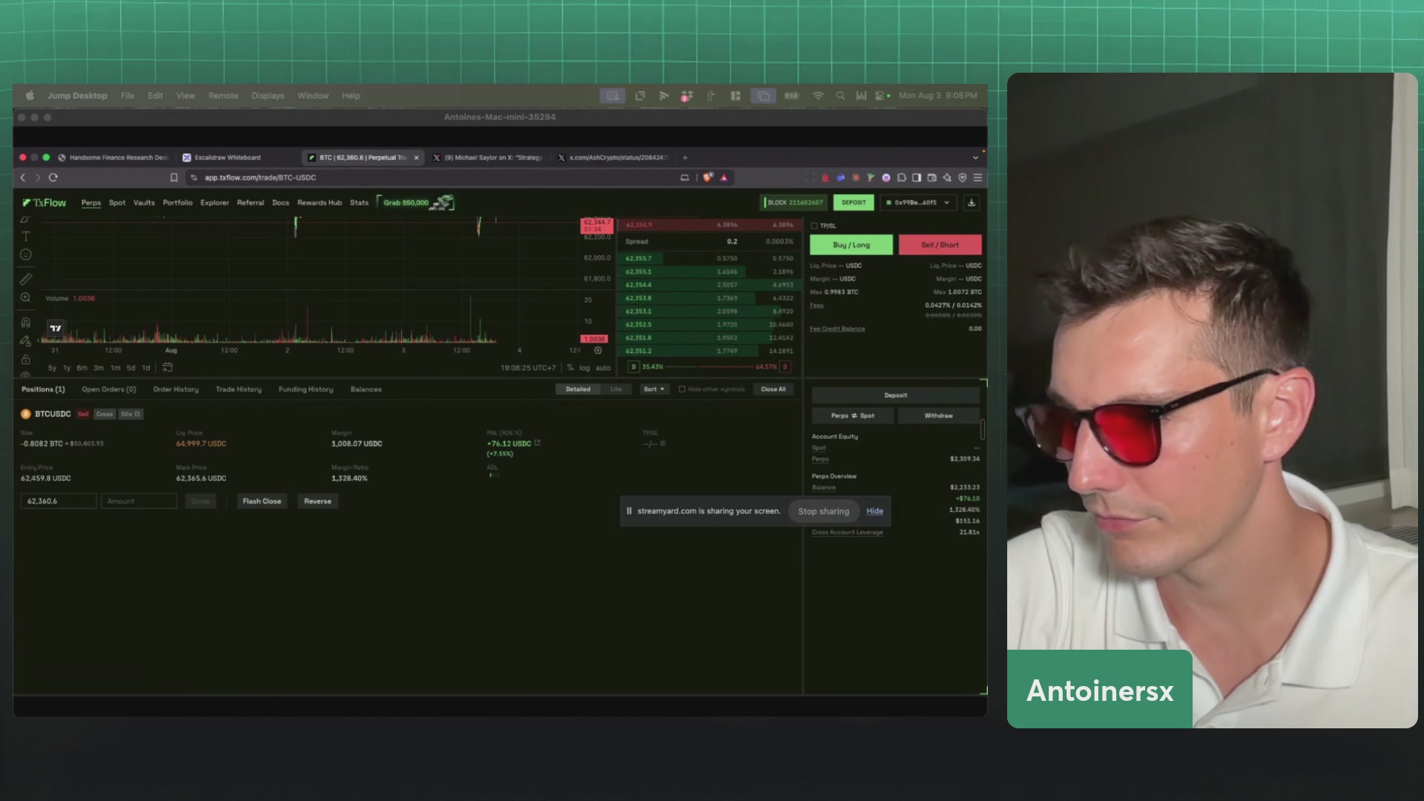Open the Sort dropdown
The height and width of the screenshot is (801, 1424).
(x=653, y=389)
